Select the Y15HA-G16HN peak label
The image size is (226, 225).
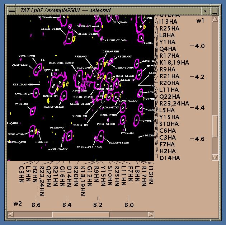click(x=54, y=107)
